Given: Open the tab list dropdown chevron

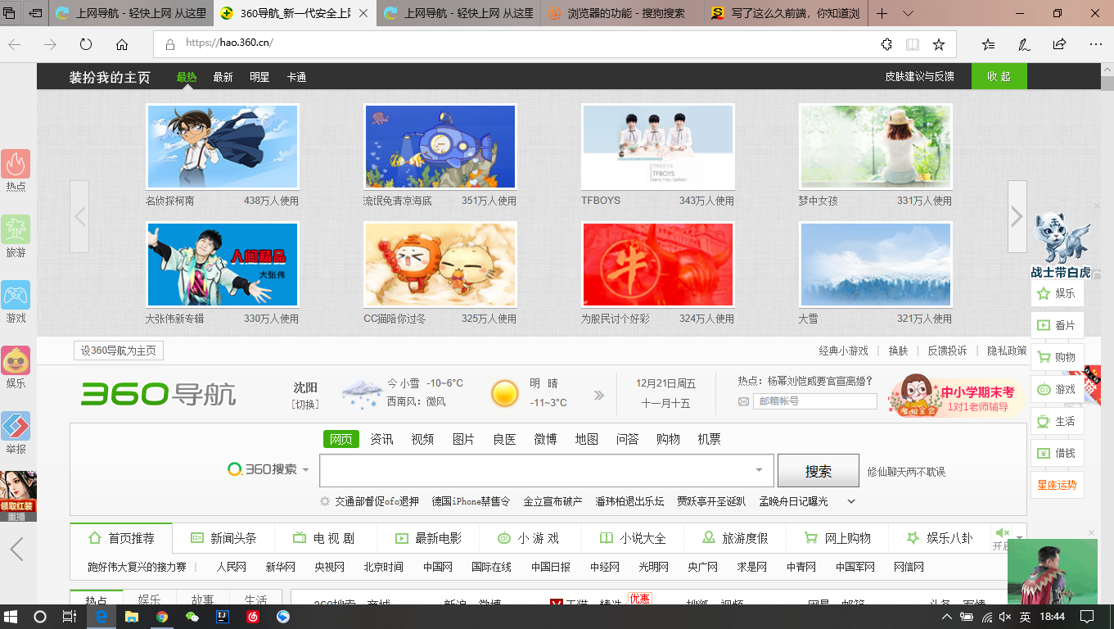Looking at the screenshot, I should tap(908, 13).
